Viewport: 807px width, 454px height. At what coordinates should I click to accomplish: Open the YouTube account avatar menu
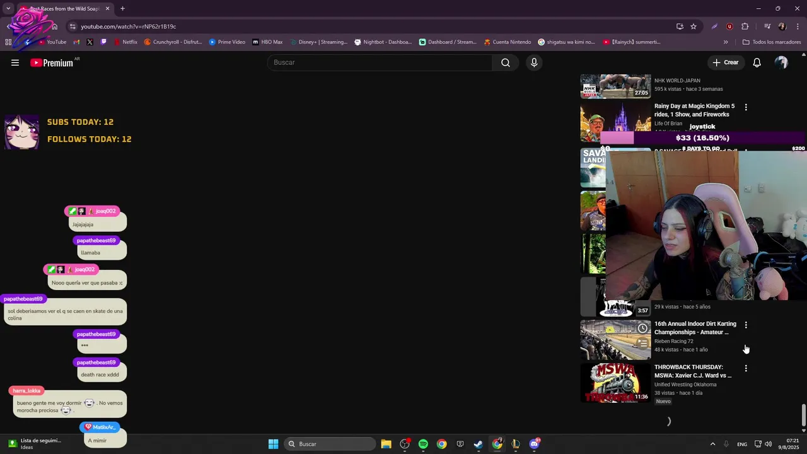point(781,62)
